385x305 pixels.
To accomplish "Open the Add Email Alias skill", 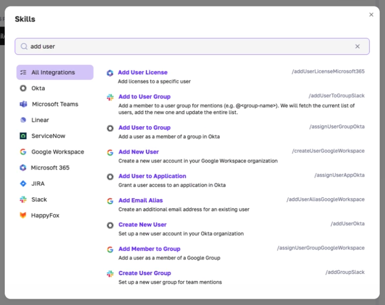I will coord(140,200).
